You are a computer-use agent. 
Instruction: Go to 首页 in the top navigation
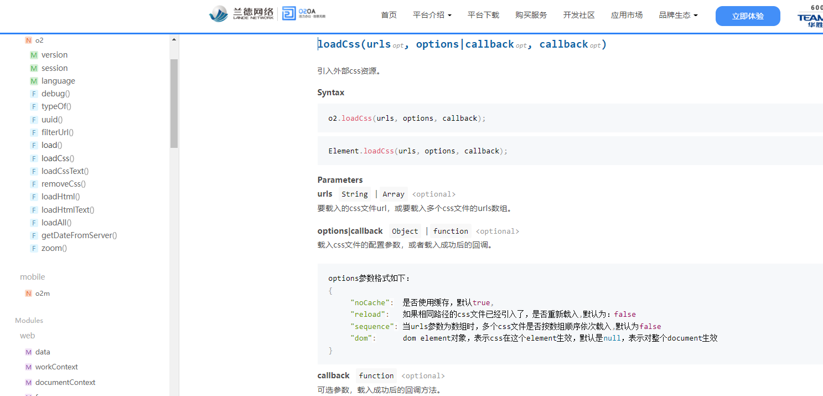coord(389,15)
